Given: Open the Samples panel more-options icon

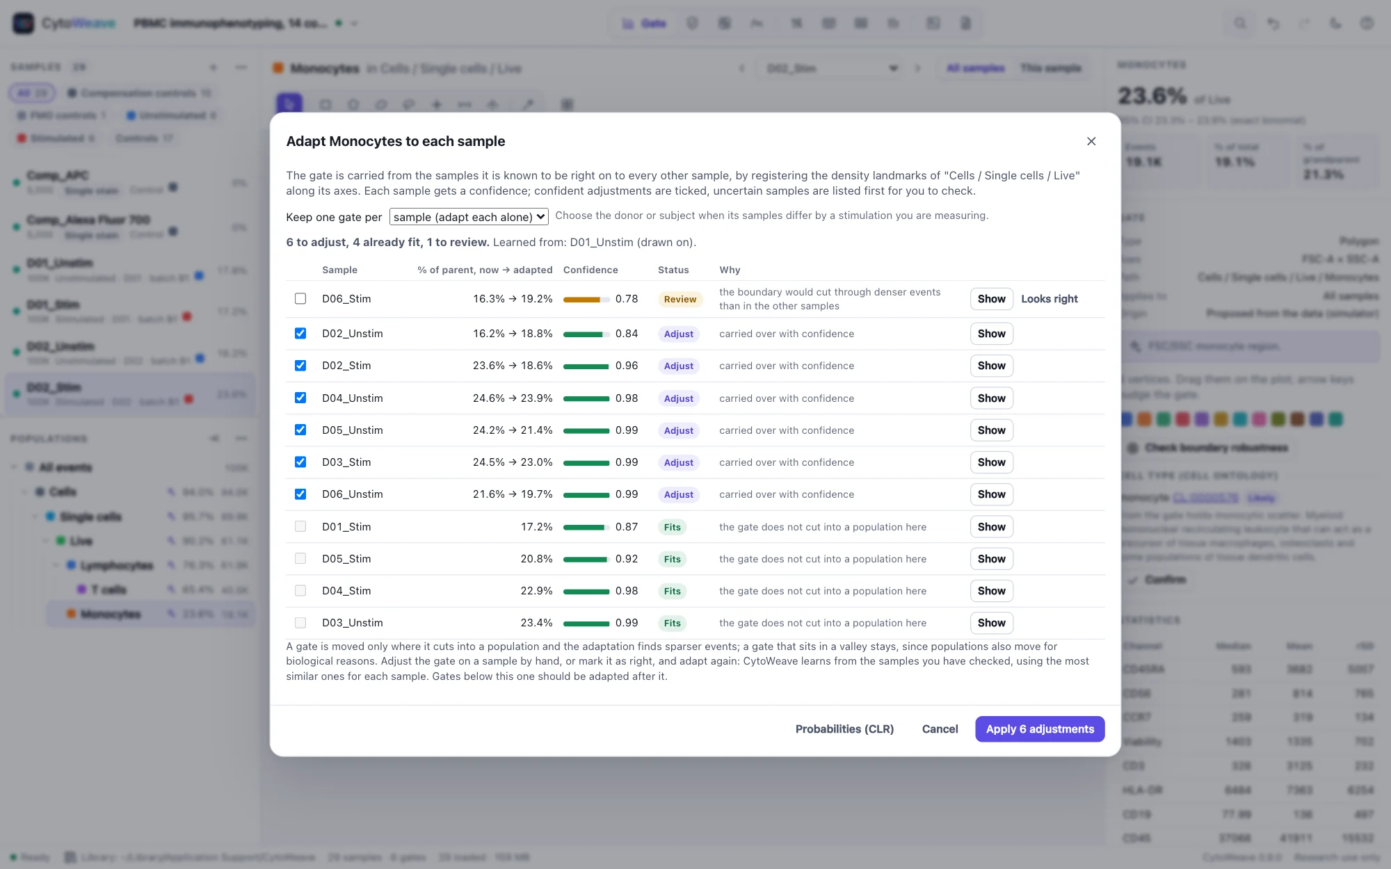Looking at the screenshot, I should 241,67.
